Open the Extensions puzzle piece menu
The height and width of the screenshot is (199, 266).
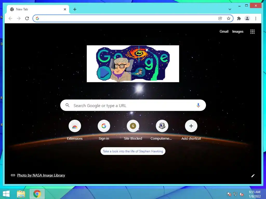pos(239,18)
